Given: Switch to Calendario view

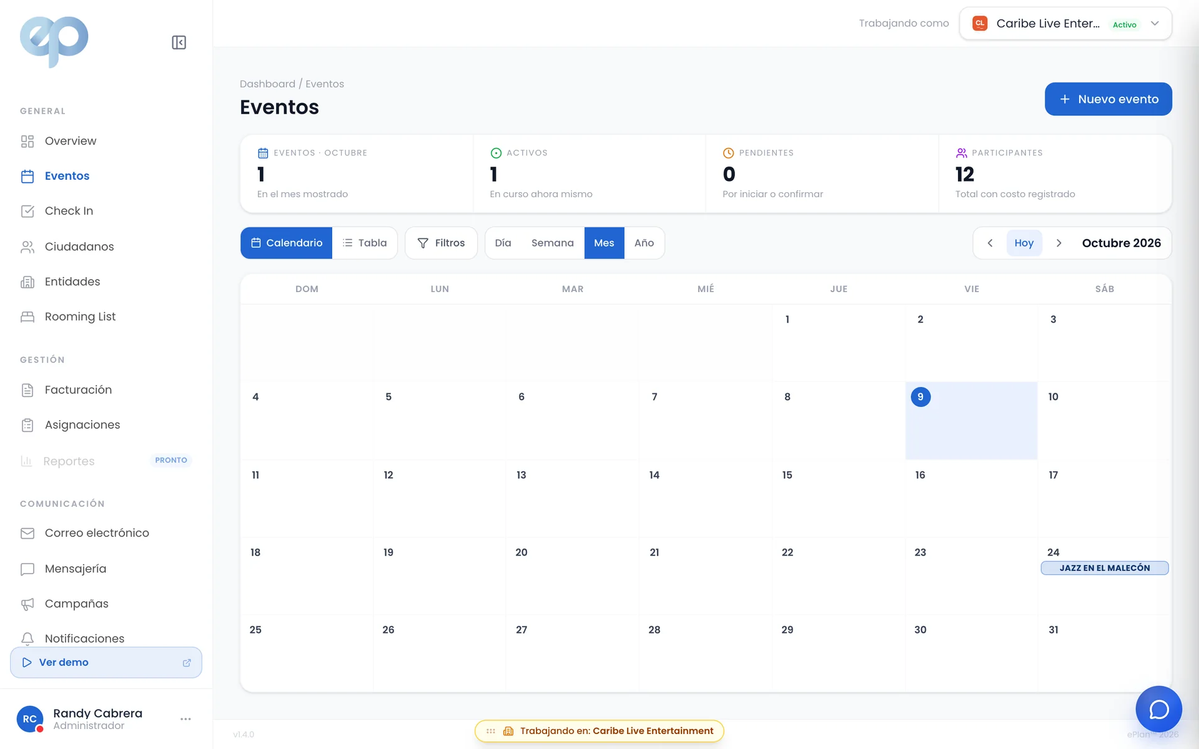Looking at the screenshot, I should tap(287, 243).
